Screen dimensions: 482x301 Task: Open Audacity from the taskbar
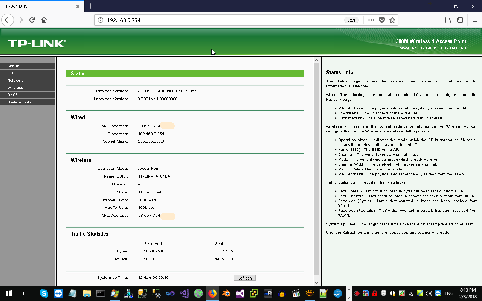pos(282,293)
